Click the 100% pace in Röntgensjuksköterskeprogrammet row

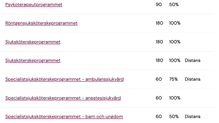tap(175, 23)
